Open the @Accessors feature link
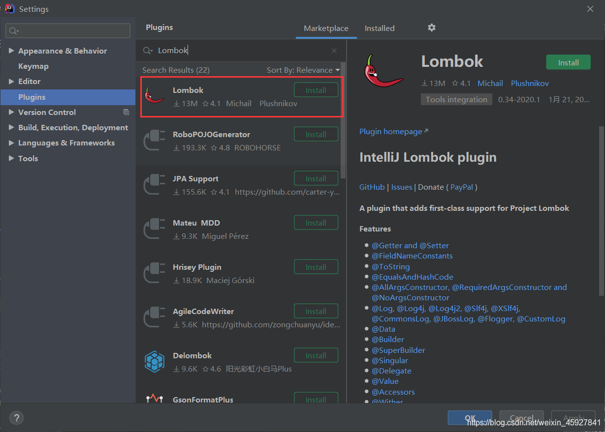Image resolution: width=605 pixels, height=432 pixels. tap(393, 392)
